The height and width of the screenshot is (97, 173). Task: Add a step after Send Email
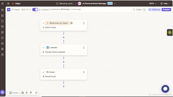tap(64, 86)
